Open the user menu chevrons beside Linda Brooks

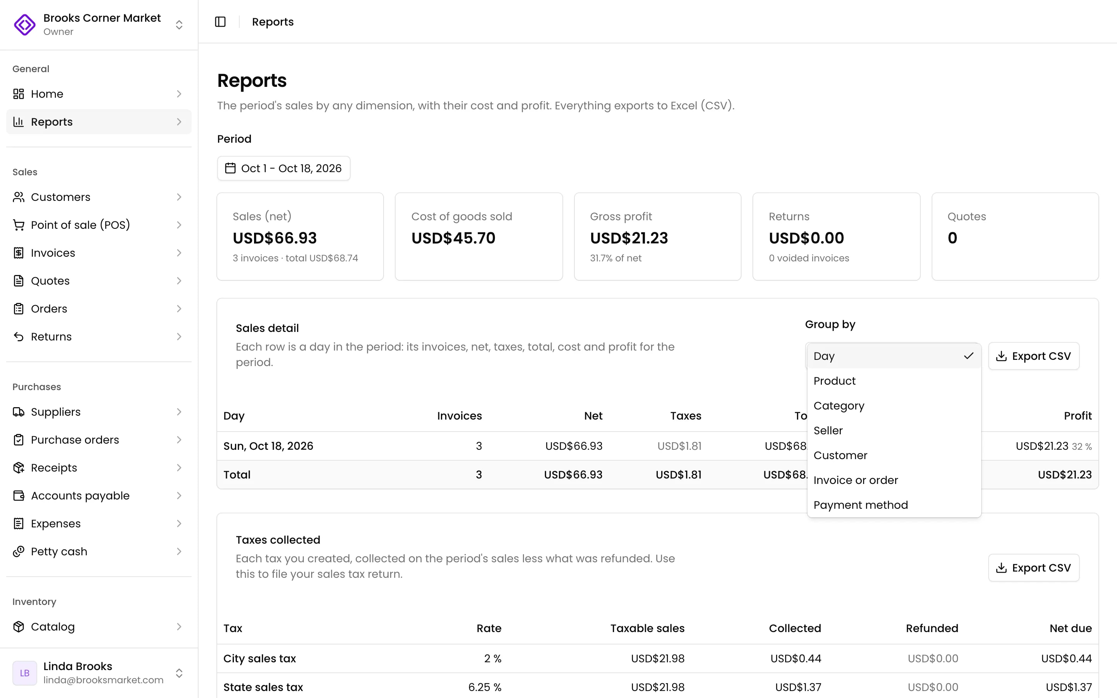tap(179, 673)
